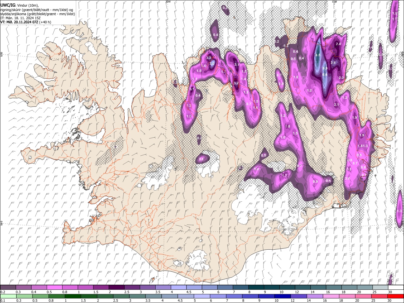Click the 20W longitude label at top
The width and height of the screenshot is (404, 303).
(x=168, y=2)
